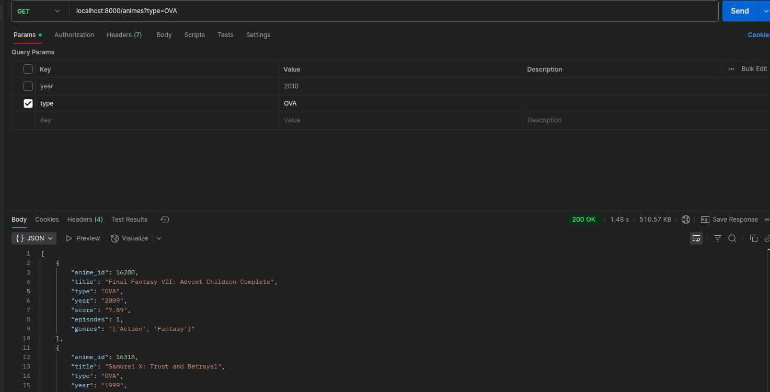Click the empty Description placeholder cell
Viewport: 770px width, 392px height.
click(x=646, y=120)
